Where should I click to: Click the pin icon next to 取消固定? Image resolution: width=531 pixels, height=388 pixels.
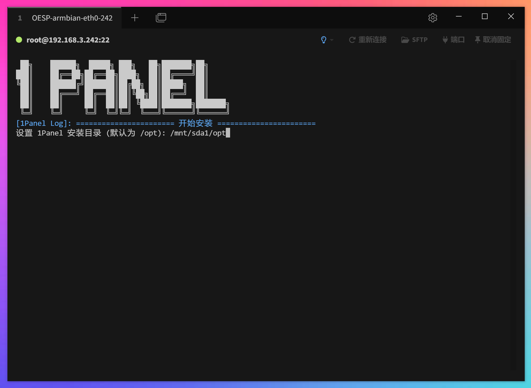(x=477, y=40)
